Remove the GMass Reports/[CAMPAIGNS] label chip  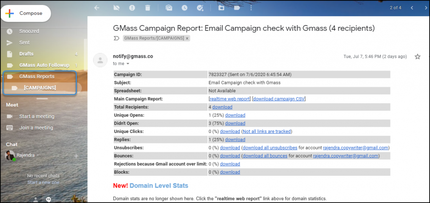[187, 39]
